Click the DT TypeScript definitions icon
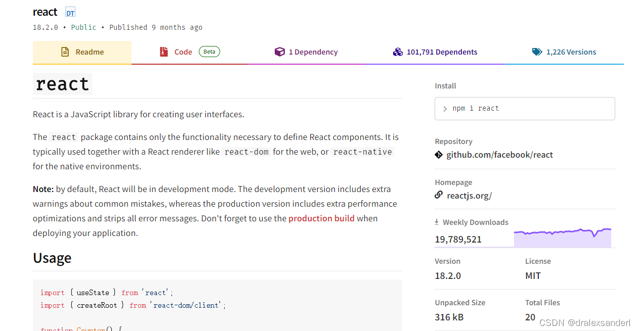The height and width of the screenshot is (331, 638). pos(70,13)
